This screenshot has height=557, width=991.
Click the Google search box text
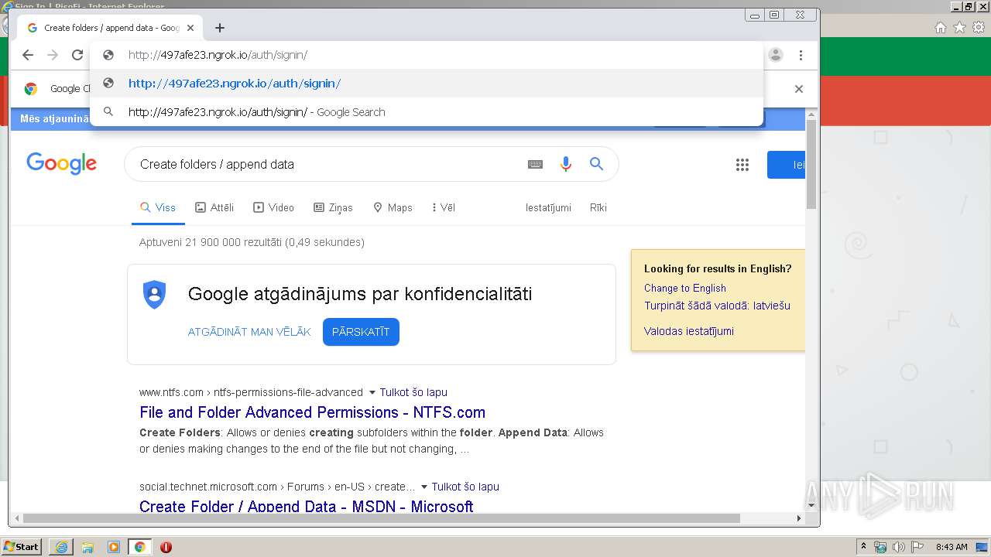coord(217,164)
